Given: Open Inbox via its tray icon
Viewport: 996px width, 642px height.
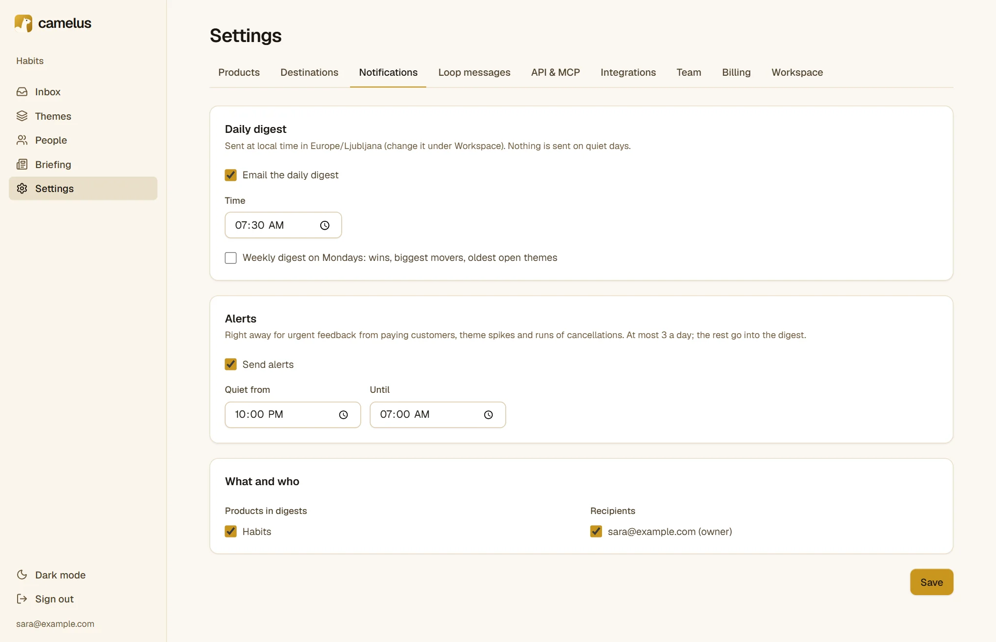Looking at the screenshot, I should click(x=22, y=92).
